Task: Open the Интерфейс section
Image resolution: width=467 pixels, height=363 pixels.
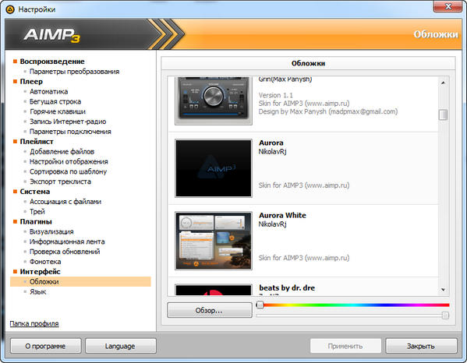Action: [40, 272]
